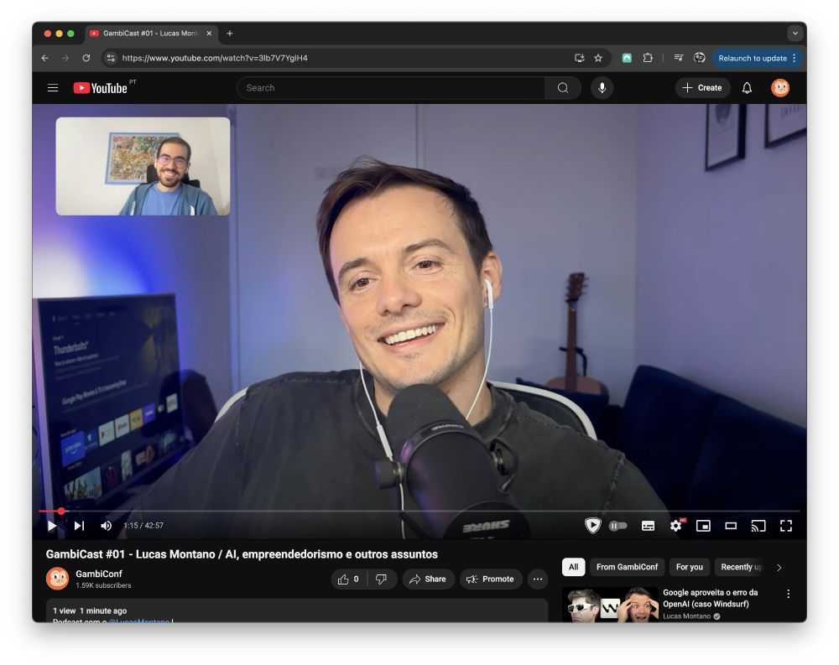Seek using the video progress bar
The height and width of the screenshot is (665, 839).
(419, 512)
